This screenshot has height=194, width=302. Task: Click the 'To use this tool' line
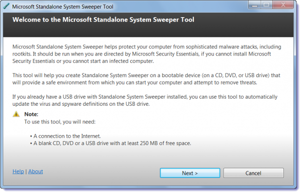pos(60,122)
